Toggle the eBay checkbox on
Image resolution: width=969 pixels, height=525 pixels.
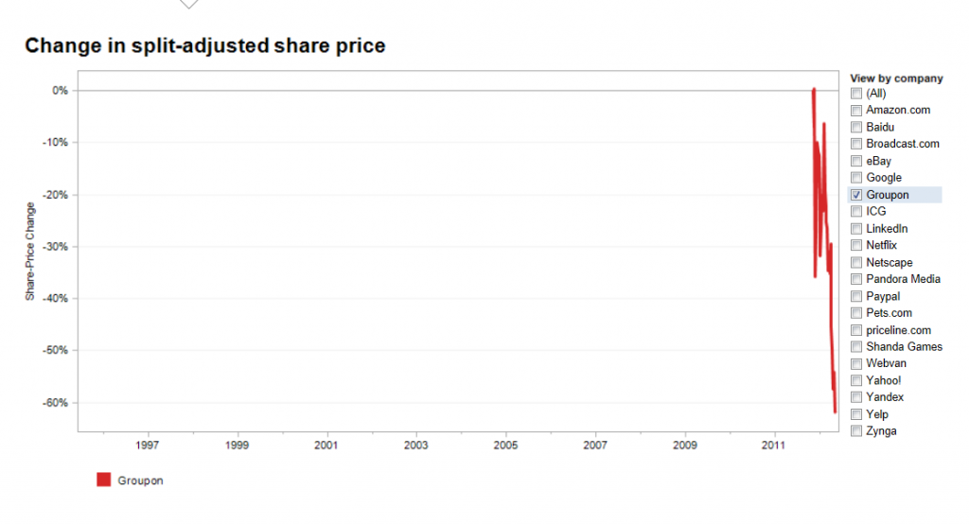[856, 161]
